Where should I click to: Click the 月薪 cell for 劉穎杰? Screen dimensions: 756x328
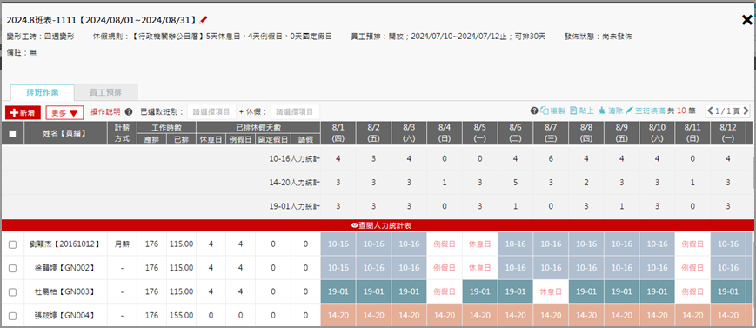tap(122, 244)
